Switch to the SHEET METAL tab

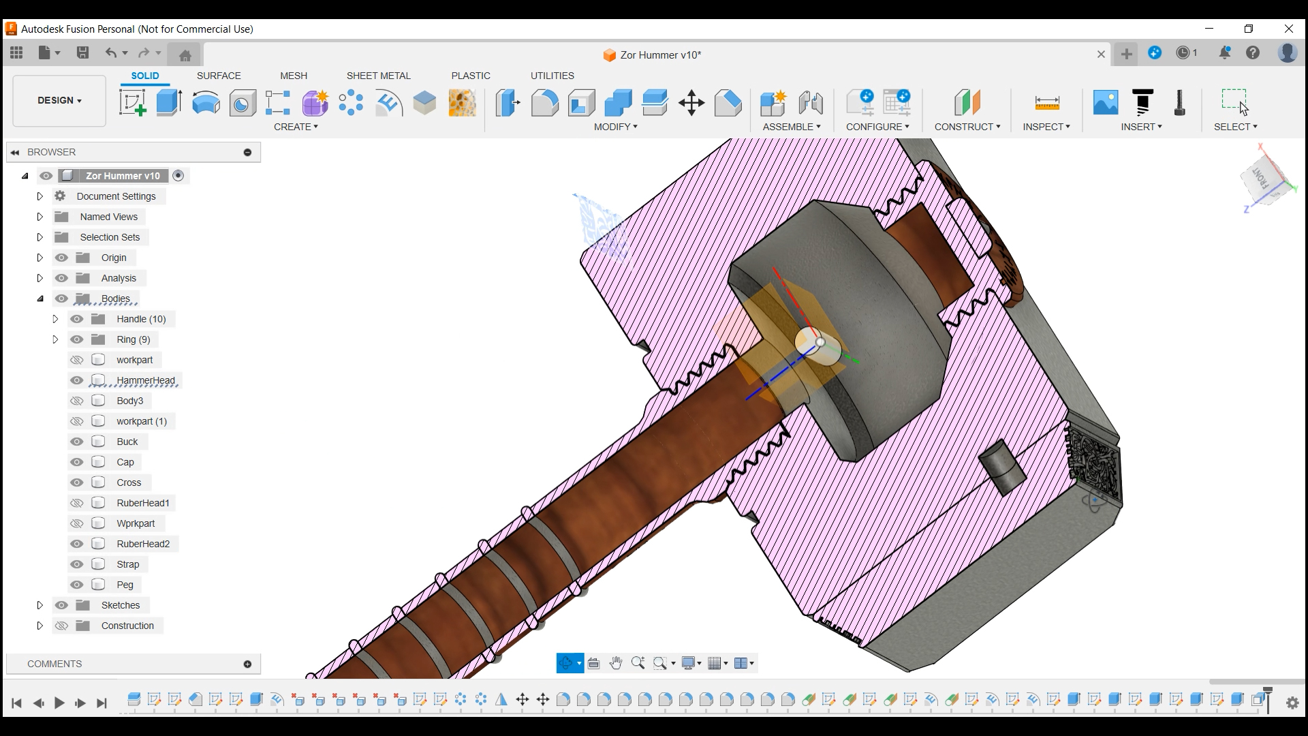point(378,76)
